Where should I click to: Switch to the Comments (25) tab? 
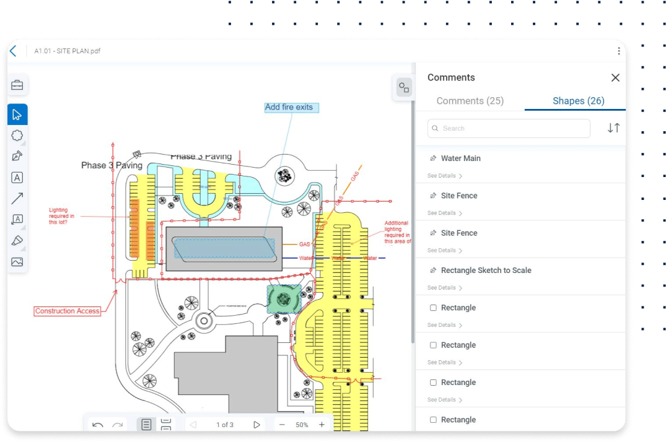(470, 101)
